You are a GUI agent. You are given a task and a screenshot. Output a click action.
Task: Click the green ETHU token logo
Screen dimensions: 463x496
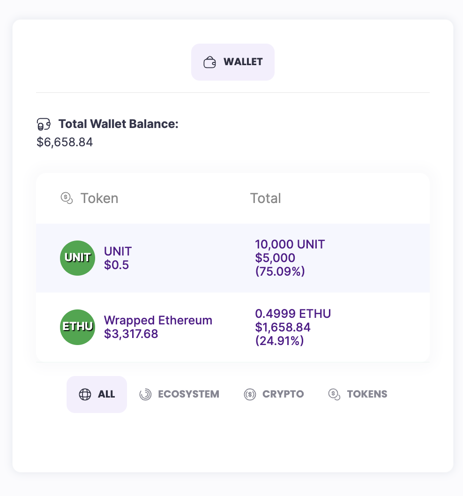pyautogui.click(x=78, y=327)
